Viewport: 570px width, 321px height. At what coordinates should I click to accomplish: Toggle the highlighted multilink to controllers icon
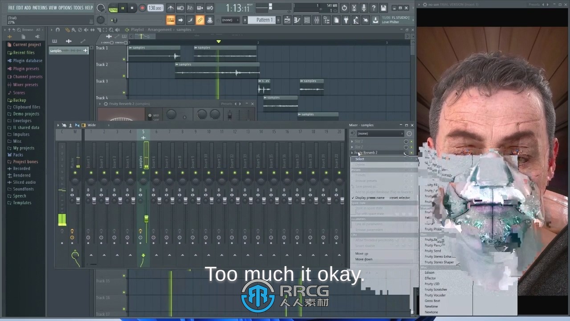[200, 20]
